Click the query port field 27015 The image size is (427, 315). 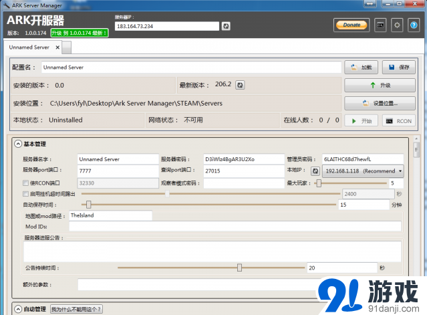244,171
